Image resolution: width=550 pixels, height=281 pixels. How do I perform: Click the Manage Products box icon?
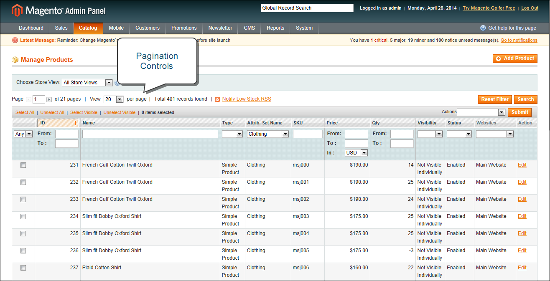(x=15, y=60)
